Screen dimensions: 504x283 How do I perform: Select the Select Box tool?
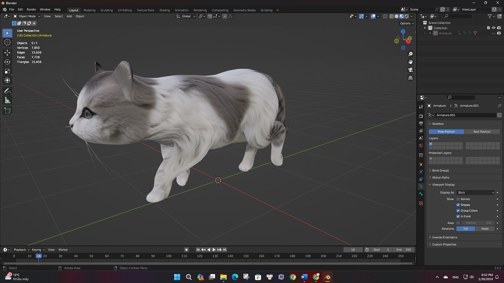7,33
